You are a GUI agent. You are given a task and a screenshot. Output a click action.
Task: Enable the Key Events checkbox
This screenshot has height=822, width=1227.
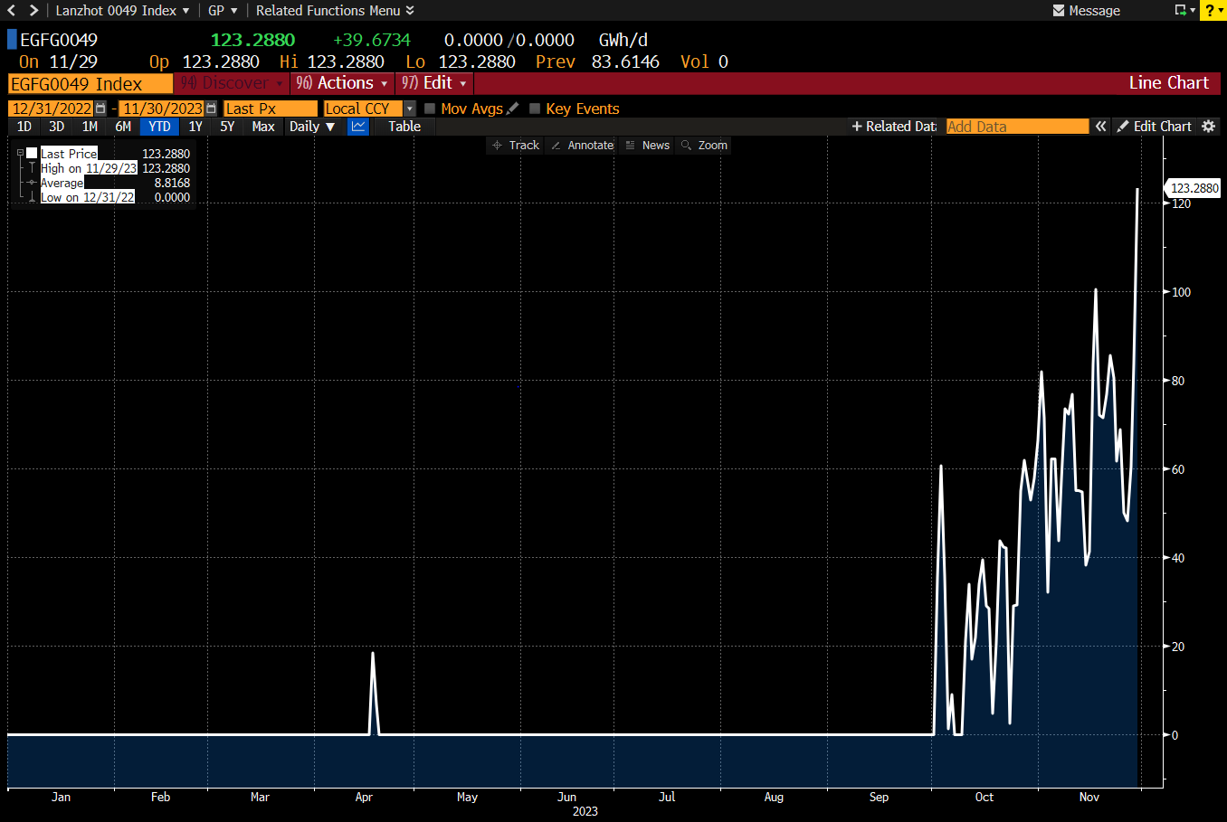(x=535, y=109)
